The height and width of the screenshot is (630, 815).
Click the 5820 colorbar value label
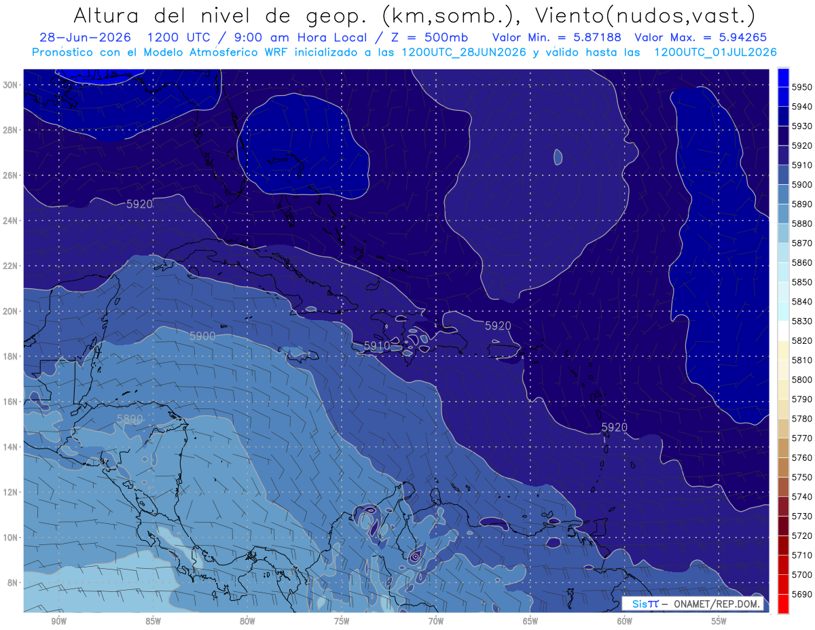point(802,340)
